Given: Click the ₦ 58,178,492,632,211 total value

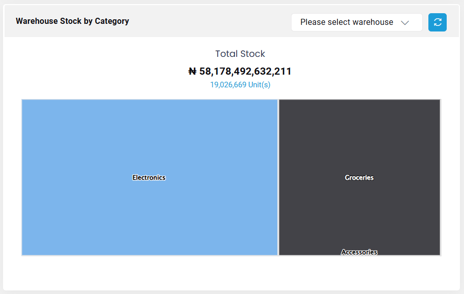Looking at the screenshot, I should point(240,71).
